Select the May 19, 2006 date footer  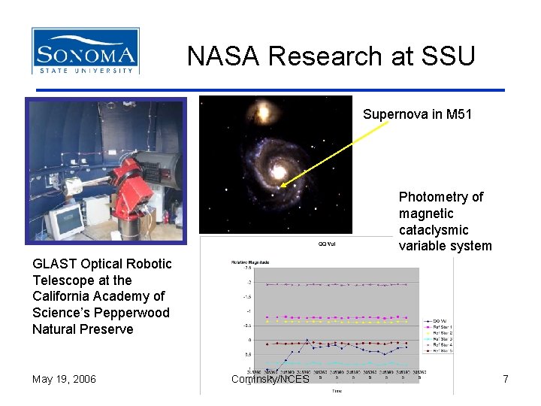pos(64,379)
